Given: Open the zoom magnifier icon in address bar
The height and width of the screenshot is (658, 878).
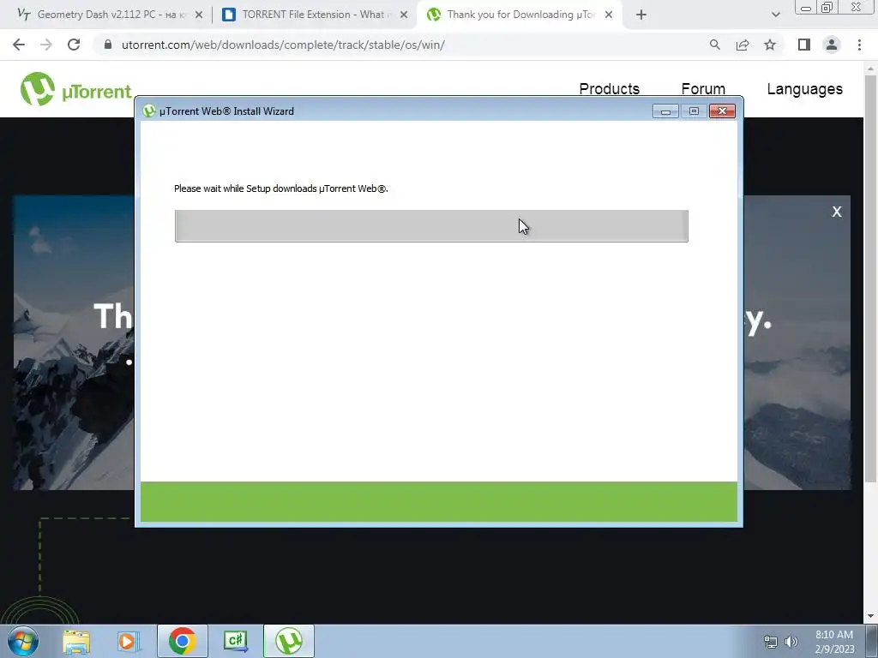Looking at the screenshot, I should 714,45.
